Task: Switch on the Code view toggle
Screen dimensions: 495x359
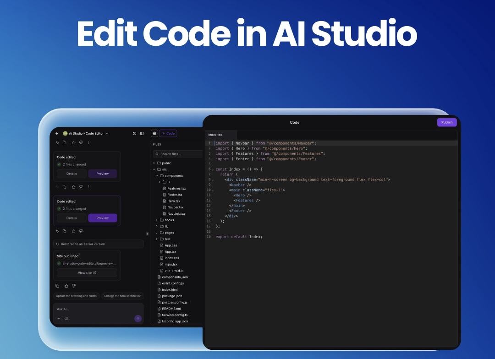Action: 168,133
